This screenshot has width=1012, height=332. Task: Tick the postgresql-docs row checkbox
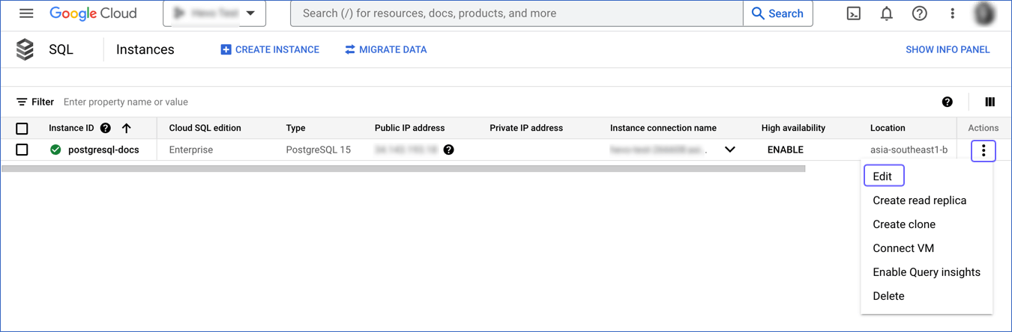(22, 150)
